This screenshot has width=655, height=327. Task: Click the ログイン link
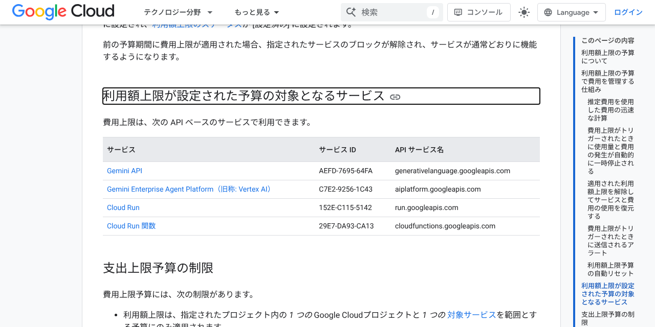click(x=628, y=12)
